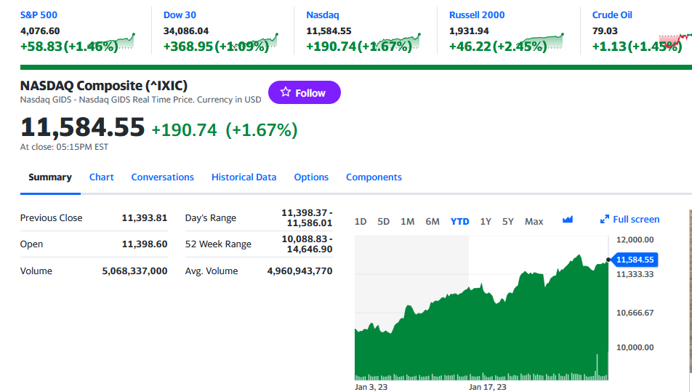Click the S&P 500 change +58.83 (+1.46%)
Viewport: 692px width, 392px height.
pyautogui.click(x=69, y=46)
